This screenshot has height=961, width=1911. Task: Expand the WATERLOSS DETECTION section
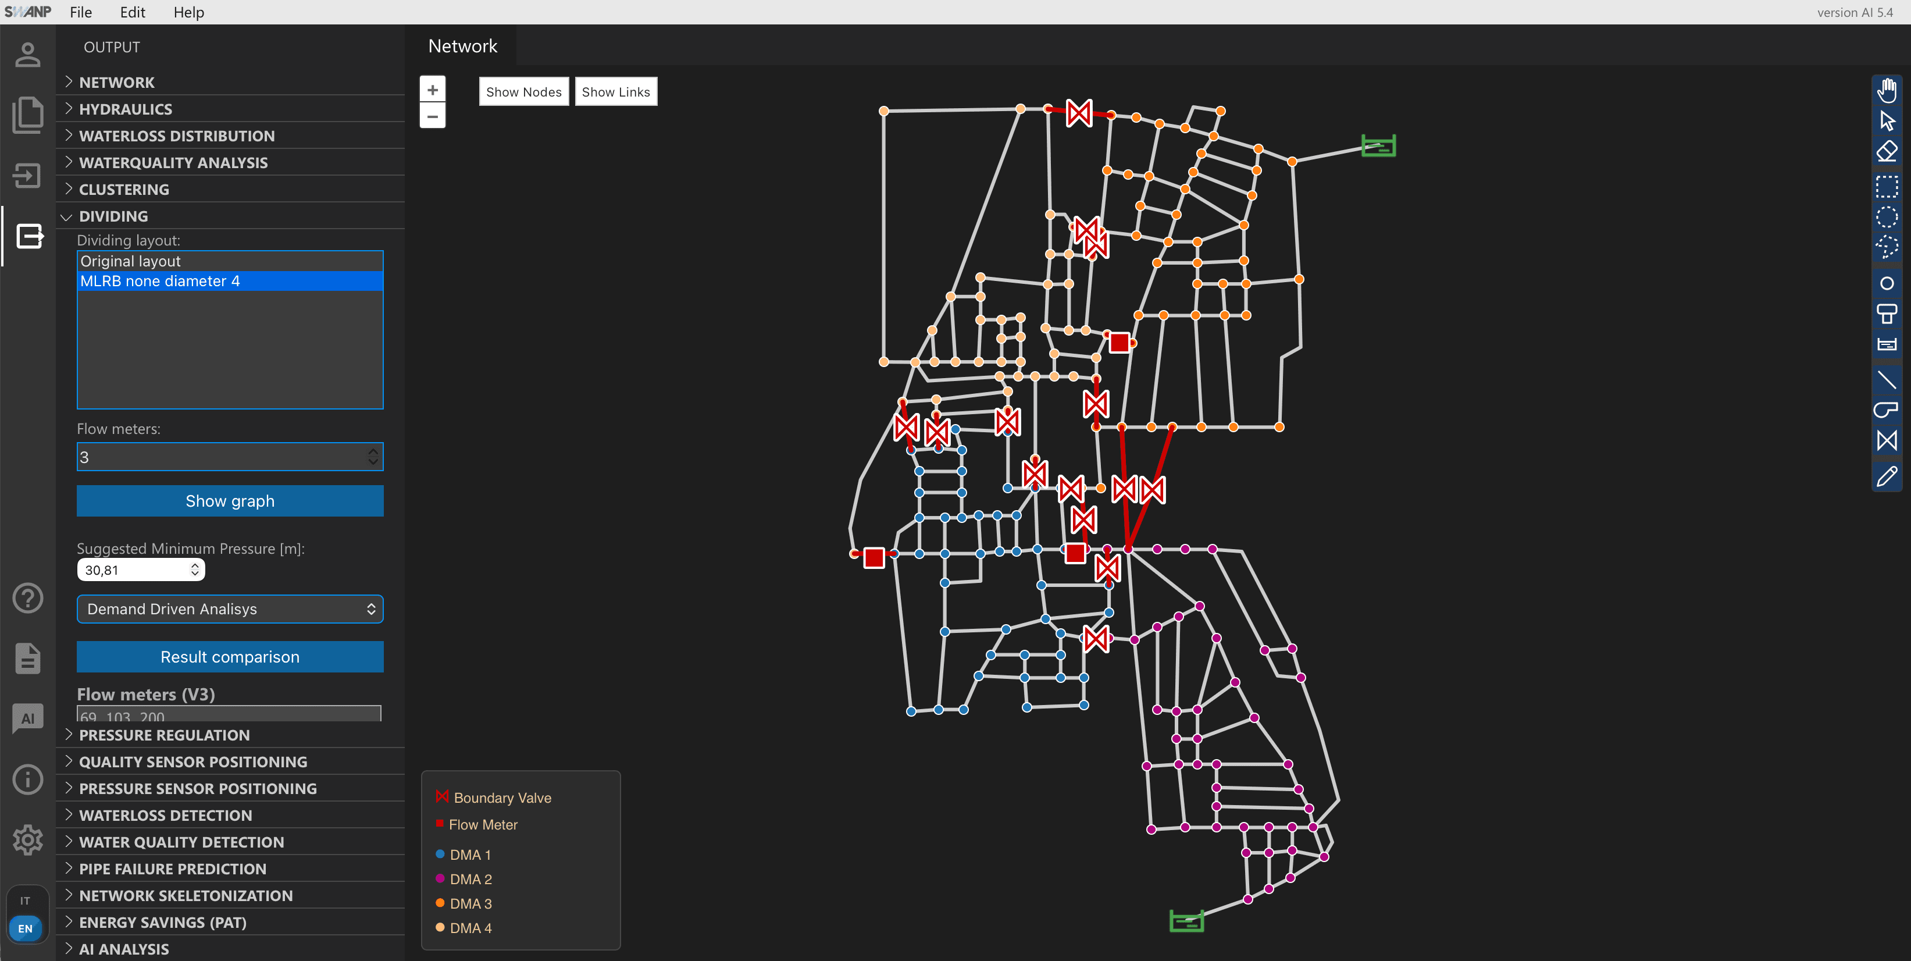coord(230,816)
